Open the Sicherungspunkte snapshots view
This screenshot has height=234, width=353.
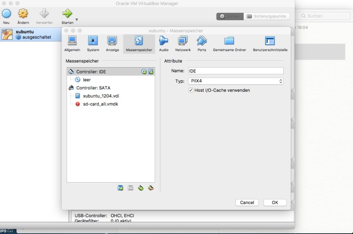(266, 16)
